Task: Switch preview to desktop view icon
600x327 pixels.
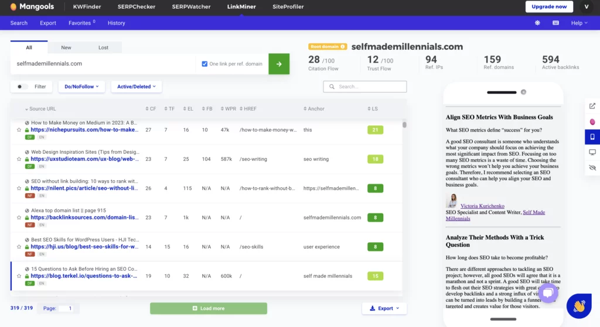Action: click(592, 152)
